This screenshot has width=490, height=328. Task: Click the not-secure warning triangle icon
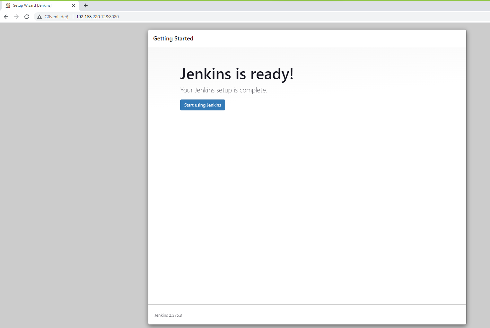click(x=39, y=17)
